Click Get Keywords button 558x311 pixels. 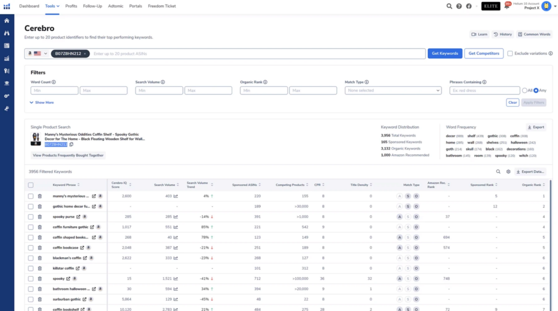pyautogui.click(x=445, y=54)
